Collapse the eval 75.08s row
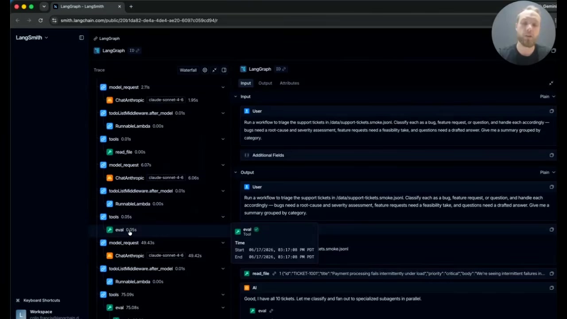 point(223,307)
